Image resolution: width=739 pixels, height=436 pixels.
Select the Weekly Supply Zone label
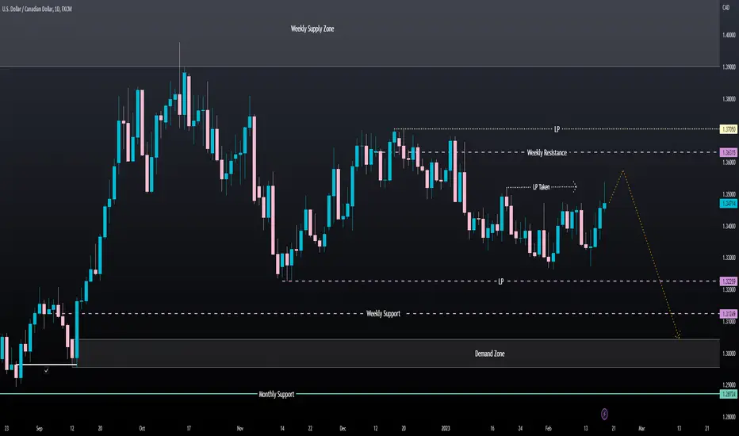tap(312, 29)
